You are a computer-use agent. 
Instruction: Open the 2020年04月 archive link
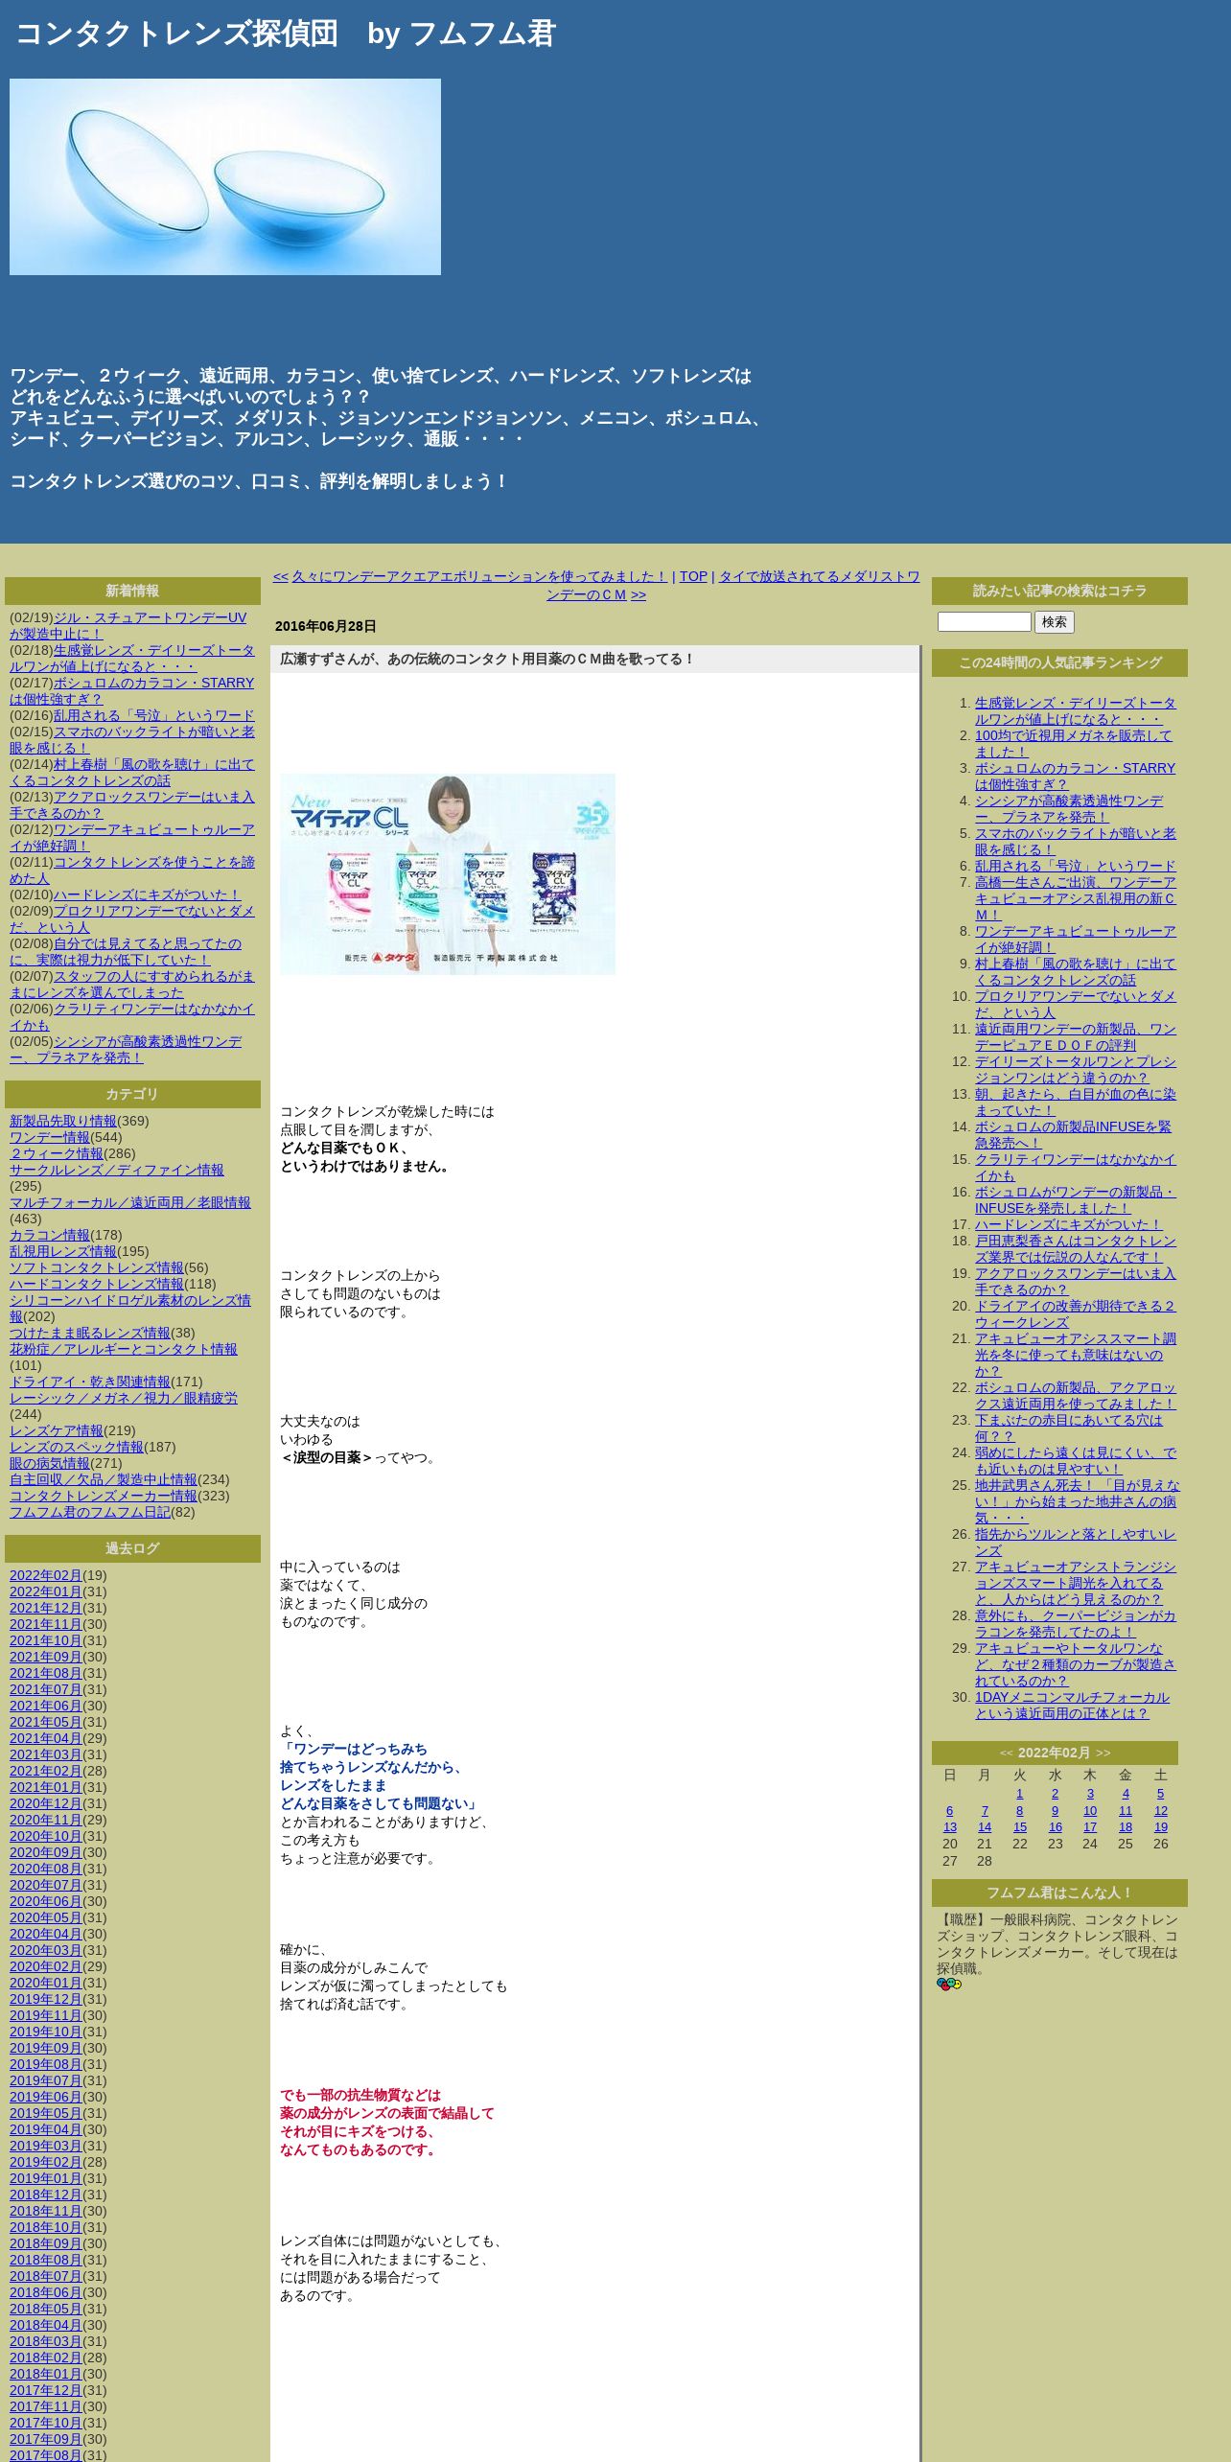(46, 1934)
